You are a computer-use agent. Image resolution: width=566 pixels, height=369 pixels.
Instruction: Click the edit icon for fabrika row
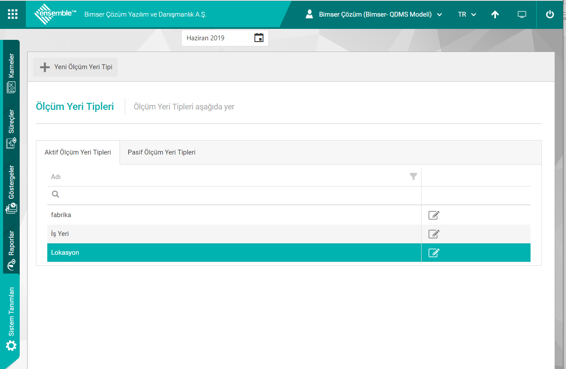433,215
